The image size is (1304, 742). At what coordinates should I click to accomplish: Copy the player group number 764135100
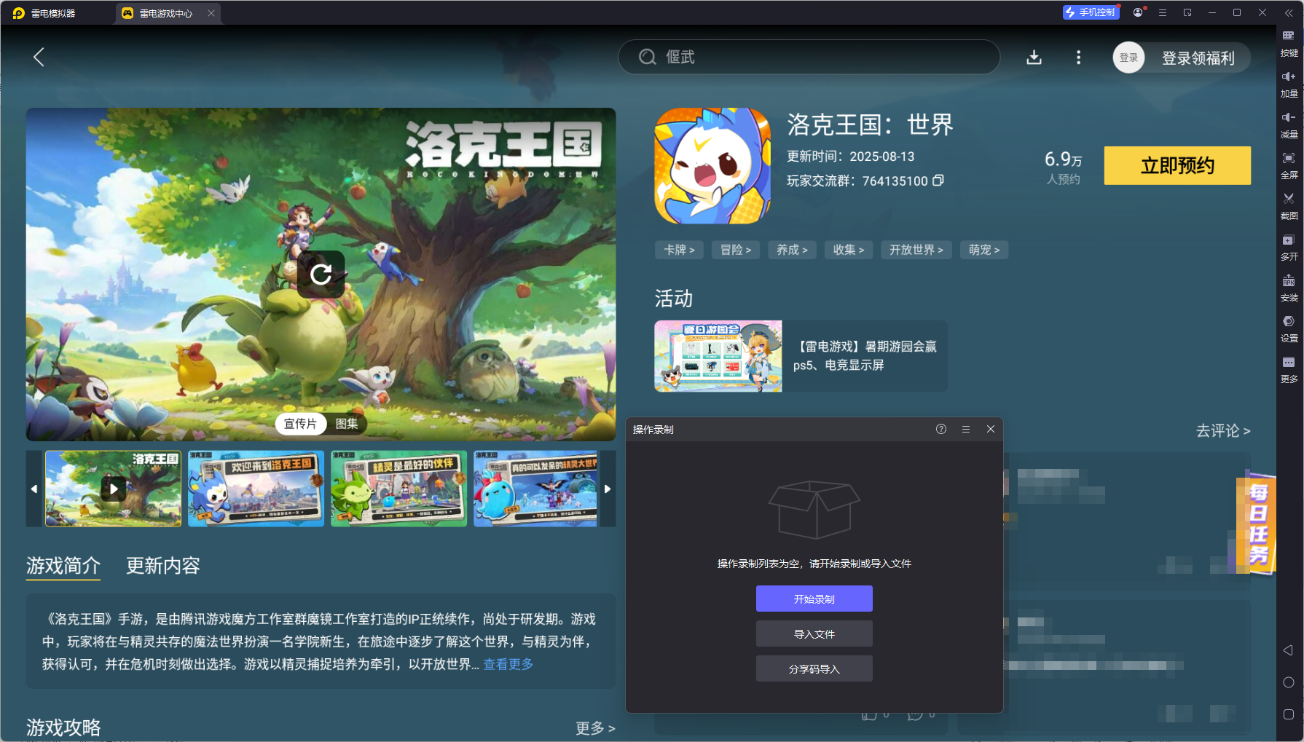coord(938,181)
